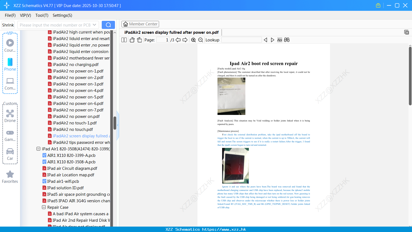Open A bad iPad Air system causes file
Viewport: 412px width, 232px height.
81,214
